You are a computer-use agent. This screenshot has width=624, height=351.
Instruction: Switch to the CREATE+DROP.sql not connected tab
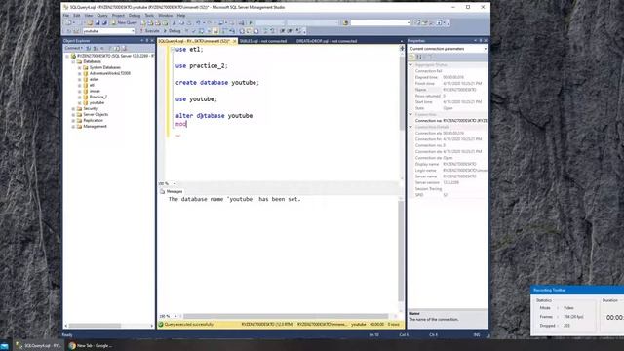(x=327, y=41)
